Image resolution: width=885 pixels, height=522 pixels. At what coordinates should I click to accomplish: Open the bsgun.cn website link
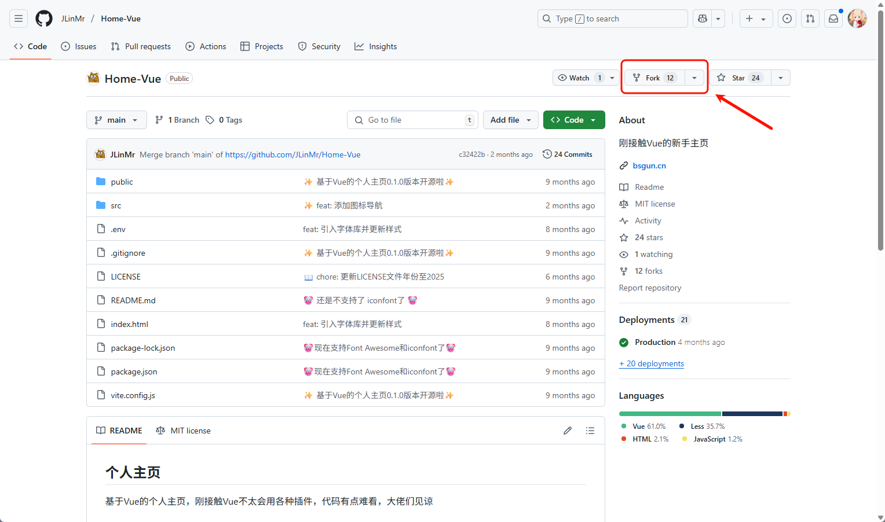pyautogui.click(x=649, y=166)
